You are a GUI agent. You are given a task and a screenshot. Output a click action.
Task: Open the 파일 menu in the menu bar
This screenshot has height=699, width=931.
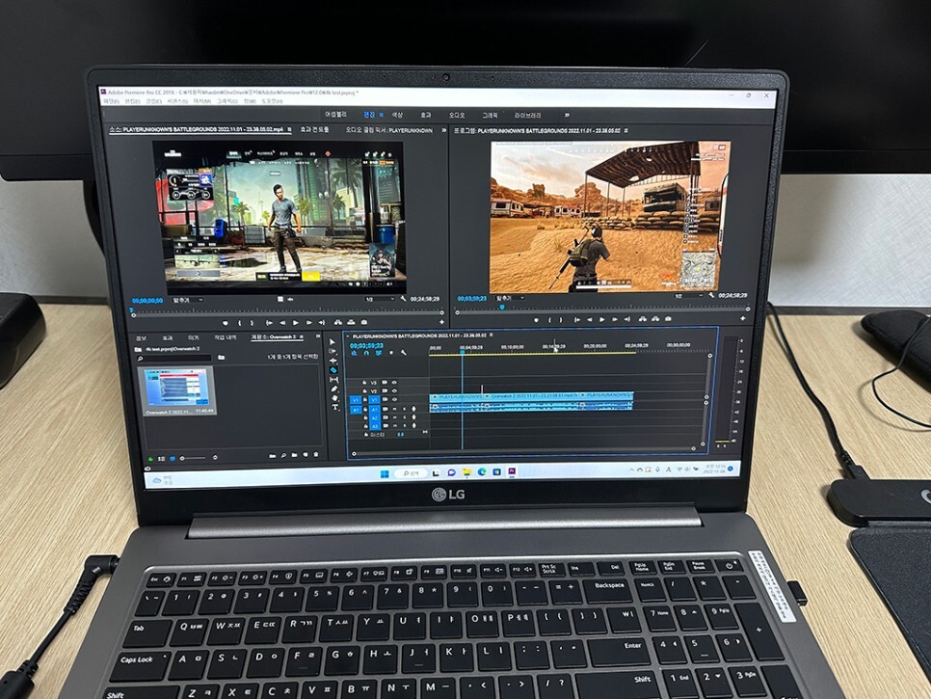tap(111, 101)
